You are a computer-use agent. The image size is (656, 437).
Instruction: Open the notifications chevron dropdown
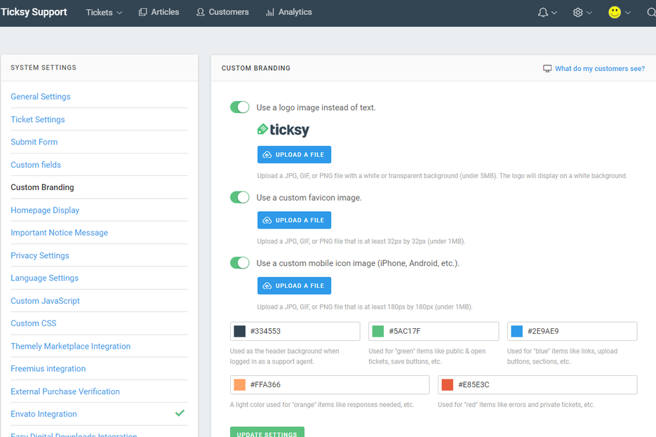pos(553,12)
